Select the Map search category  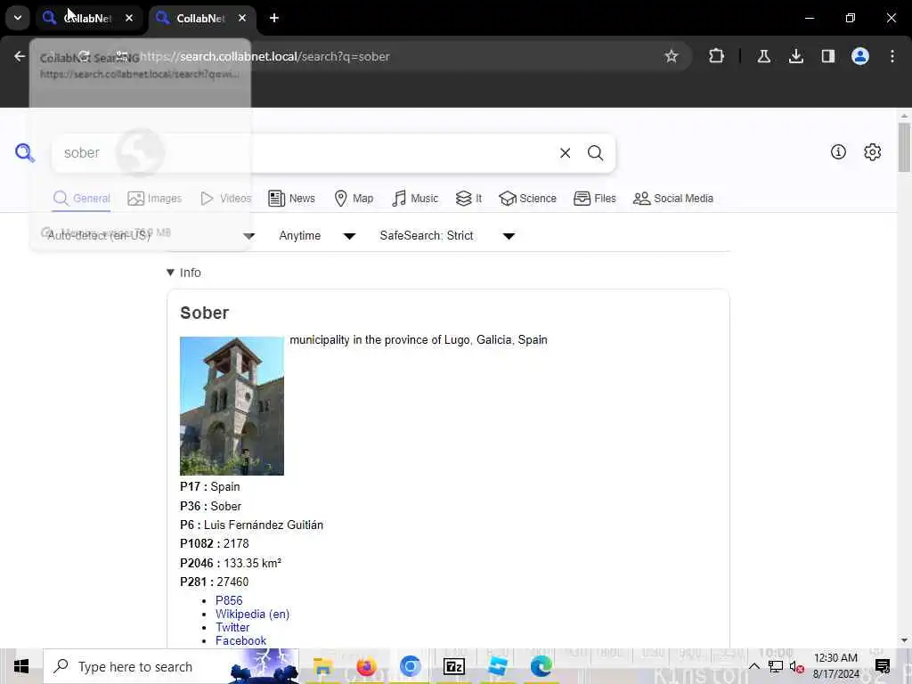[x=354, y=199]
